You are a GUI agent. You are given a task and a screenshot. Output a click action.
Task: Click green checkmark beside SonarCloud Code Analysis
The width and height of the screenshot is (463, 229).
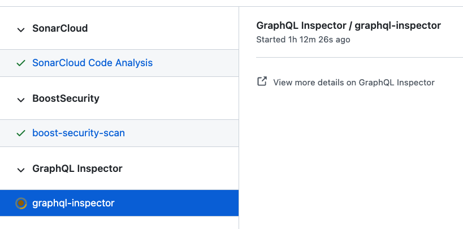click(x=21, y=63)
